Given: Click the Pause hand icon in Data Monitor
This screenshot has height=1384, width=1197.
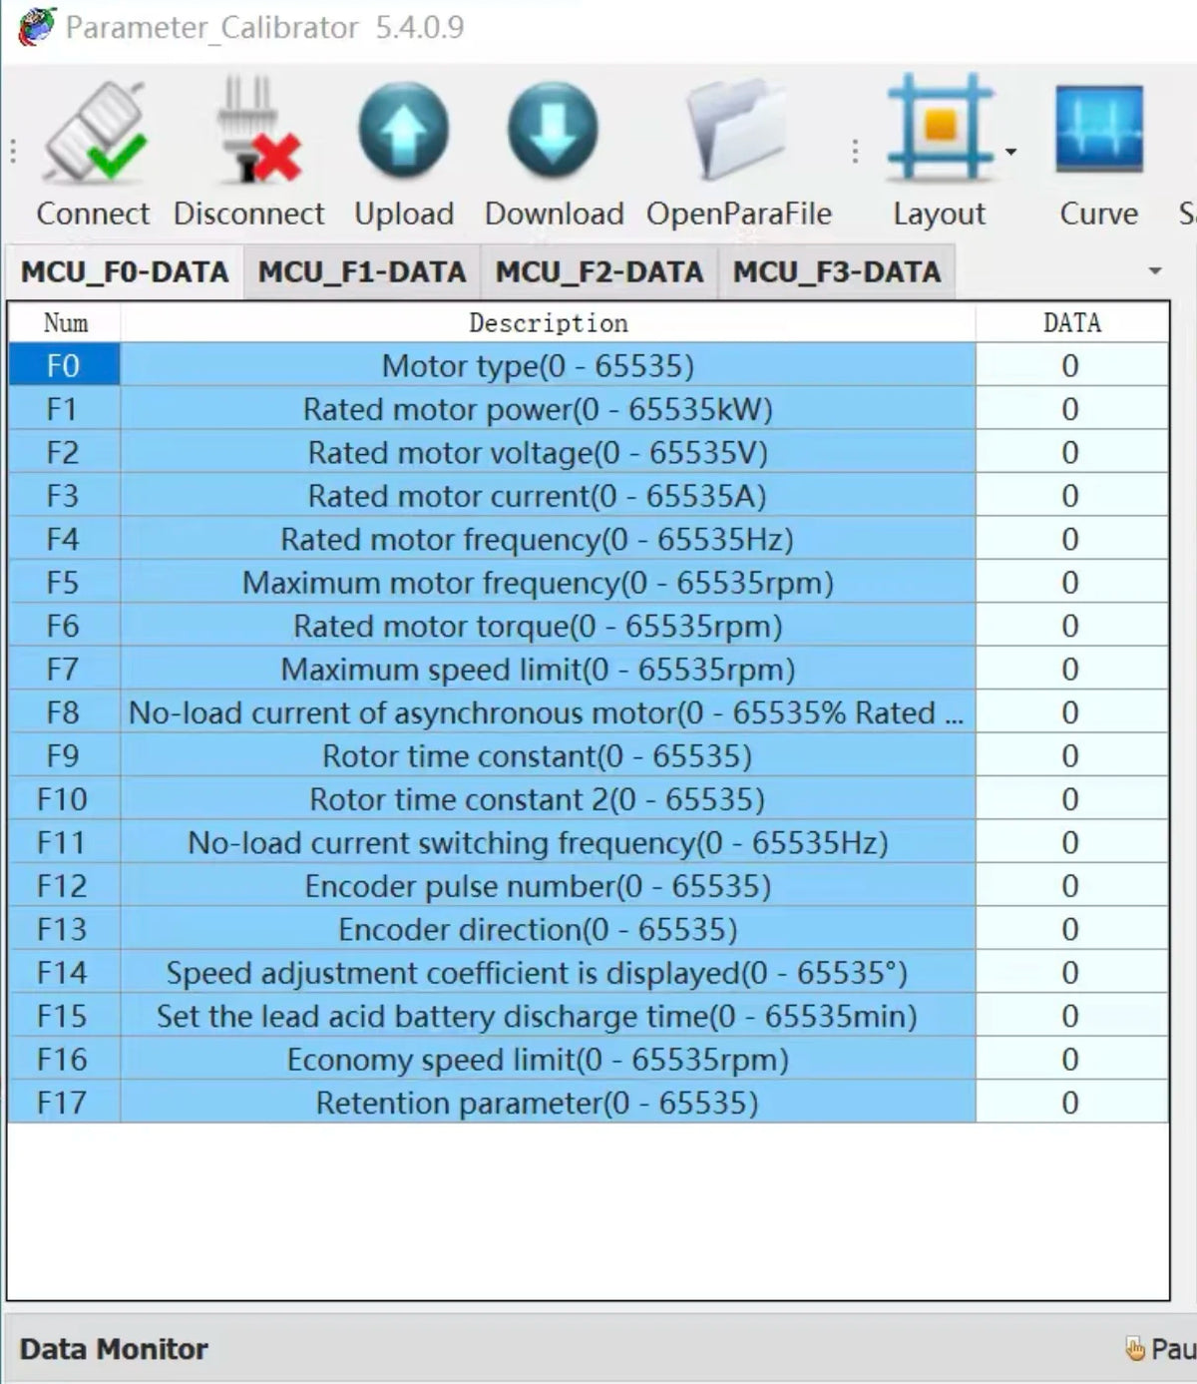Looking at the screenshot, I should (1135, 1349).
